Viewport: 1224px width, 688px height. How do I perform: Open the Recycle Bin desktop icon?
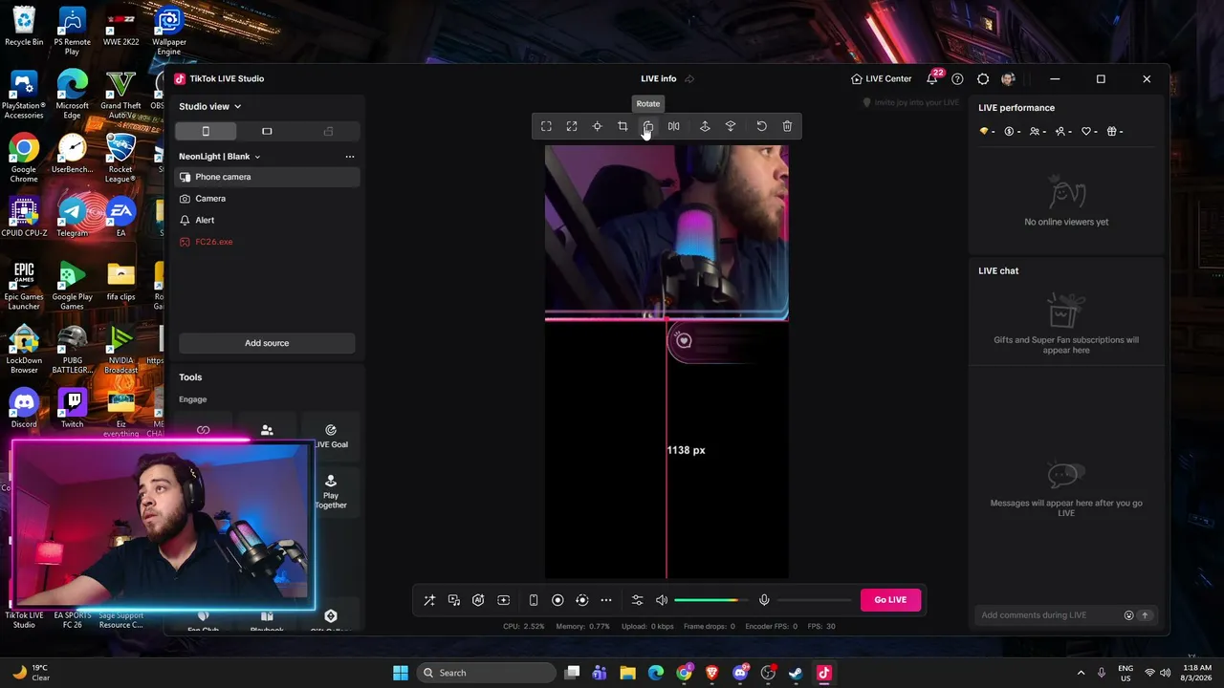pos(24,27)
